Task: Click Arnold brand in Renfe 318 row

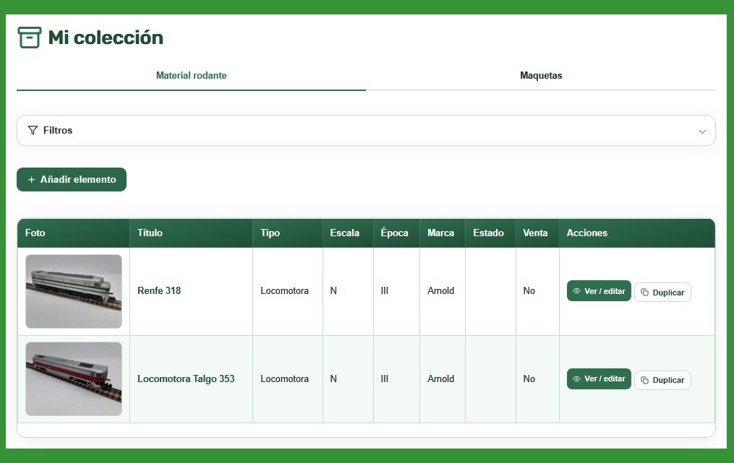Action: click(x=440, y=291)
